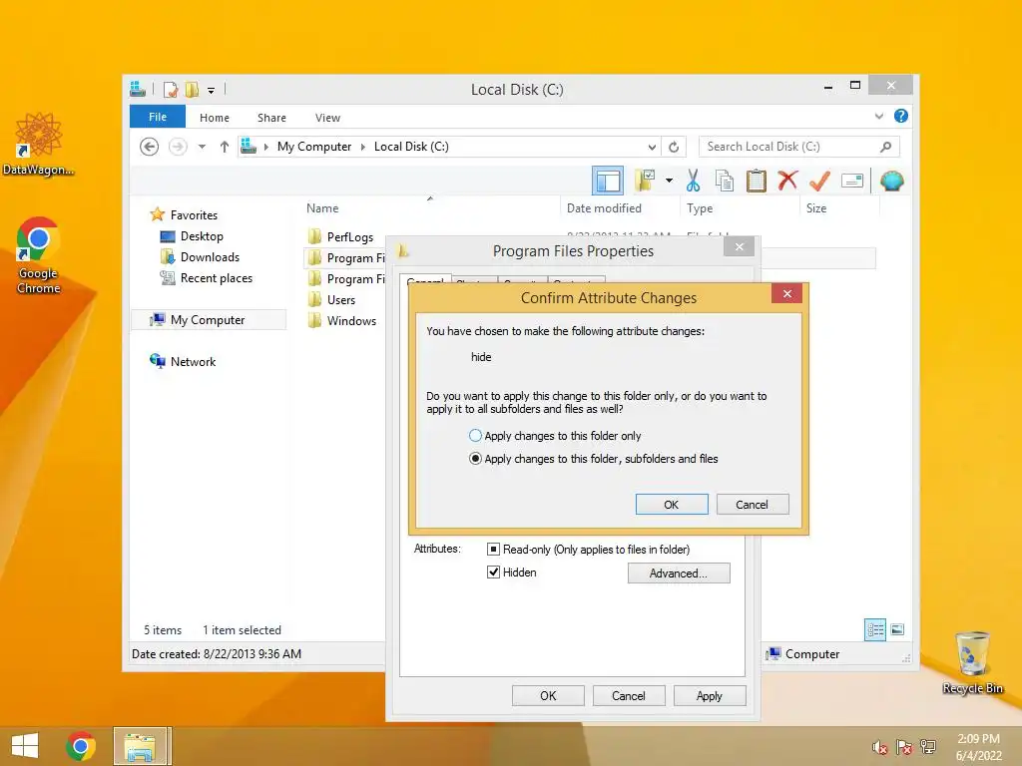Select Favorites in navigation pane
The image size is (1022, 766).
coord(194,215)
